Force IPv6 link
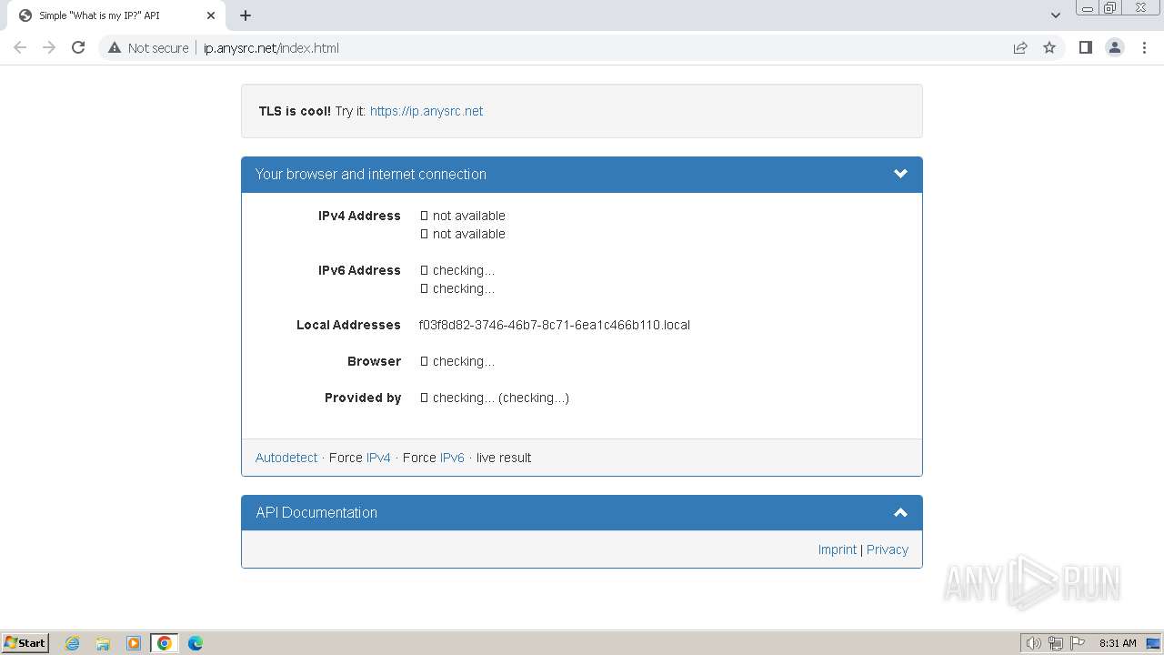 click(452, 458)
